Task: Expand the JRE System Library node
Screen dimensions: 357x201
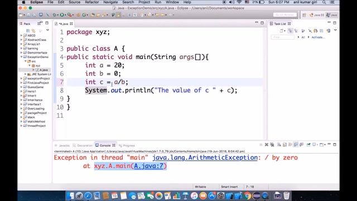Action: (x=26, y=74)
